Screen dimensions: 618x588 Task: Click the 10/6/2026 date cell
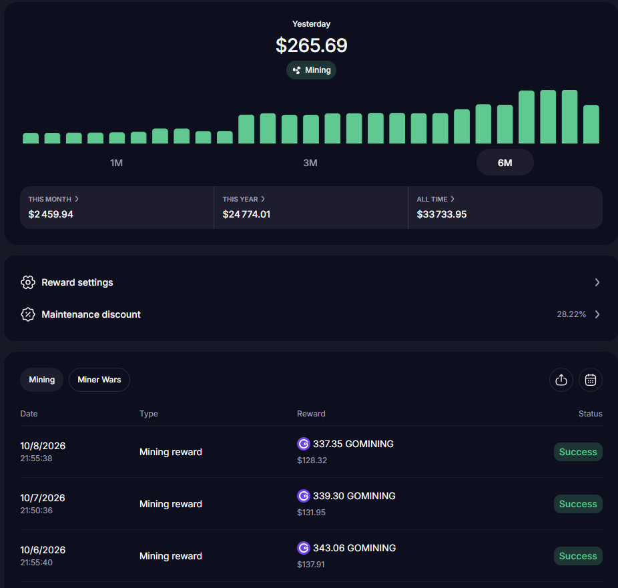(x=43, y=550)
